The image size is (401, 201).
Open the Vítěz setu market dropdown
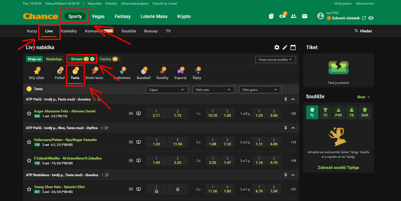pos(213,89)
